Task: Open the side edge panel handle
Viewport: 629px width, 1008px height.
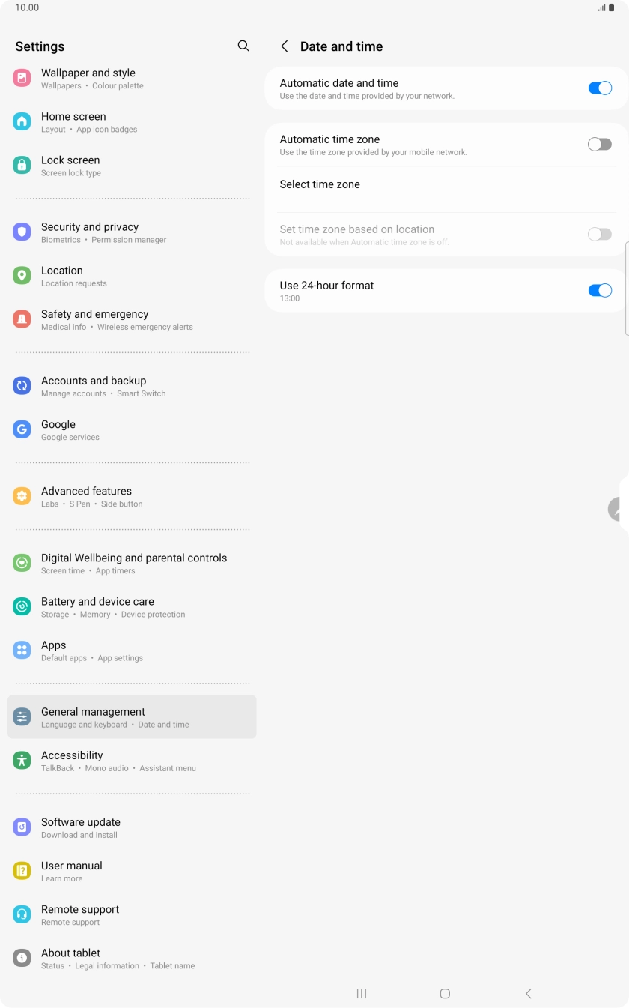Action: click(619, 509)
